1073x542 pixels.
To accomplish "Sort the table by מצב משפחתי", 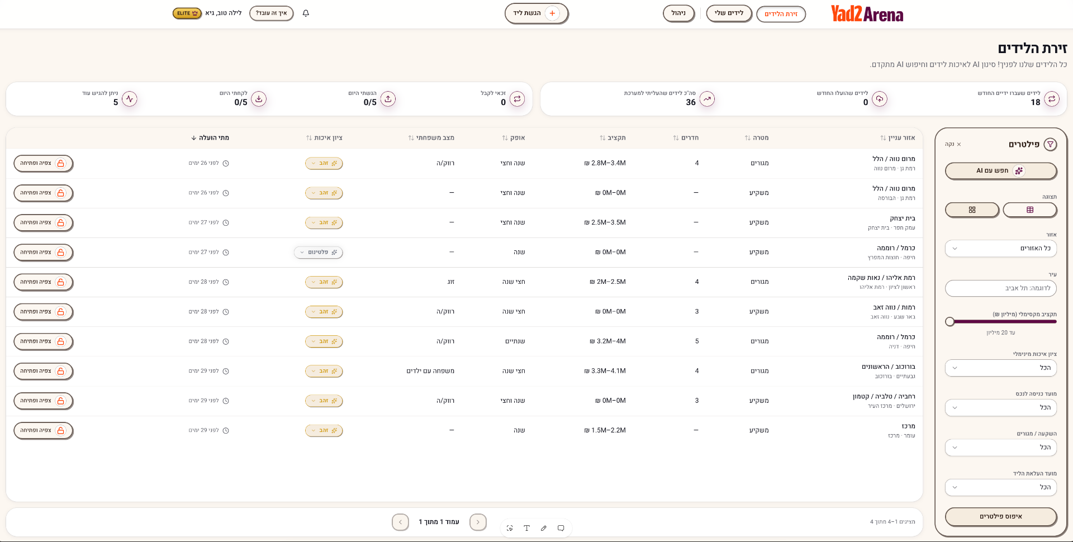I will 431,137.
